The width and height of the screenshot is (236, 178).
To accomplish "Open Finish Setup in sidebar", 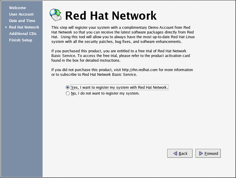I will point(21,40).
